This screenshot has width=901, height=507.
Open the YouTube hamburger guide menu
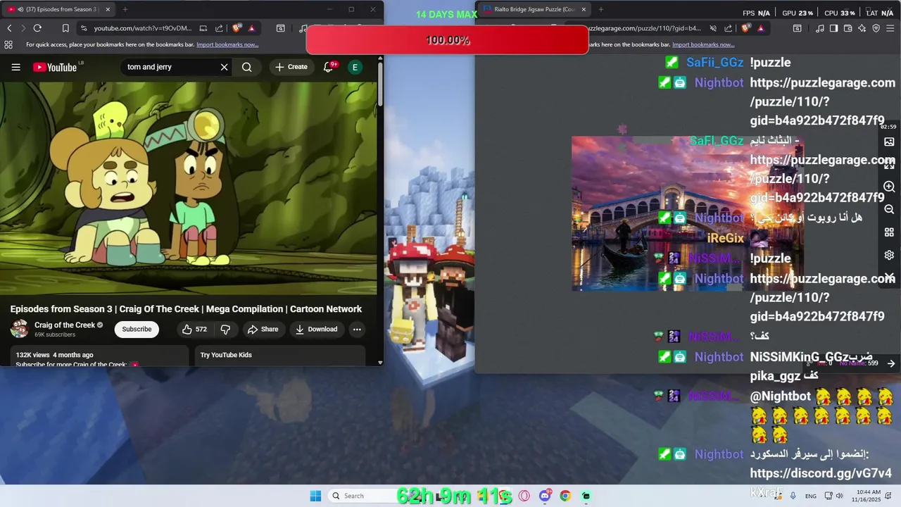[15, 67]
